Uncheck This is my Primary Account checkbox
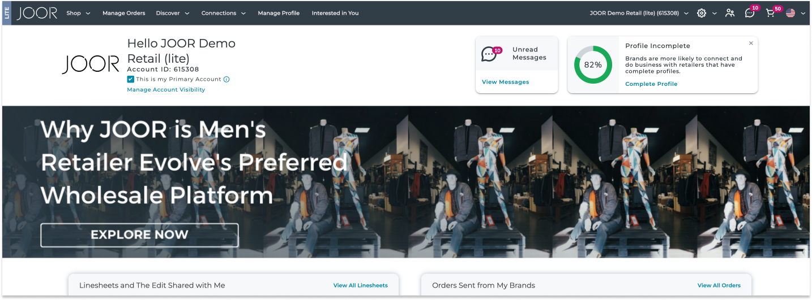Image resolution: width=812 pixels, height=300 pixels. [x=131, y=80]
